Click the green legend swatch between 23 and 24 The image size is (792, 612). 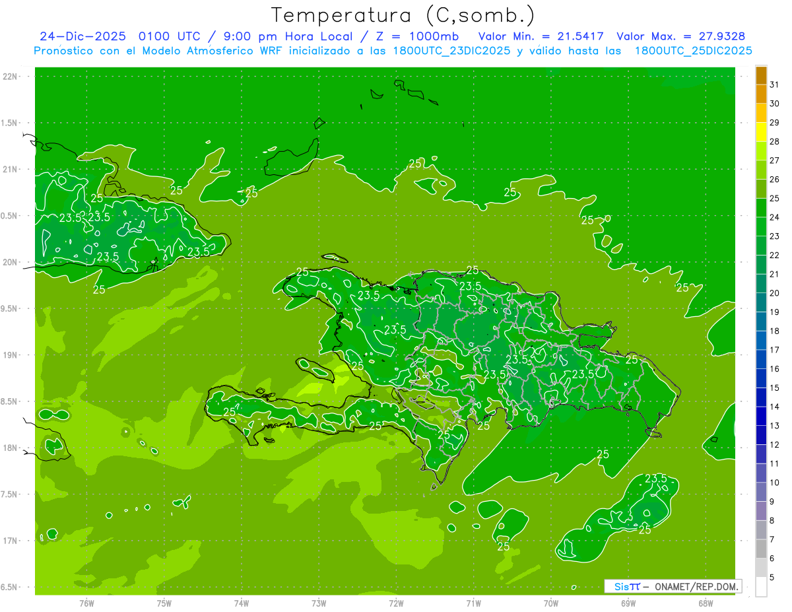(x=761, y=226)
